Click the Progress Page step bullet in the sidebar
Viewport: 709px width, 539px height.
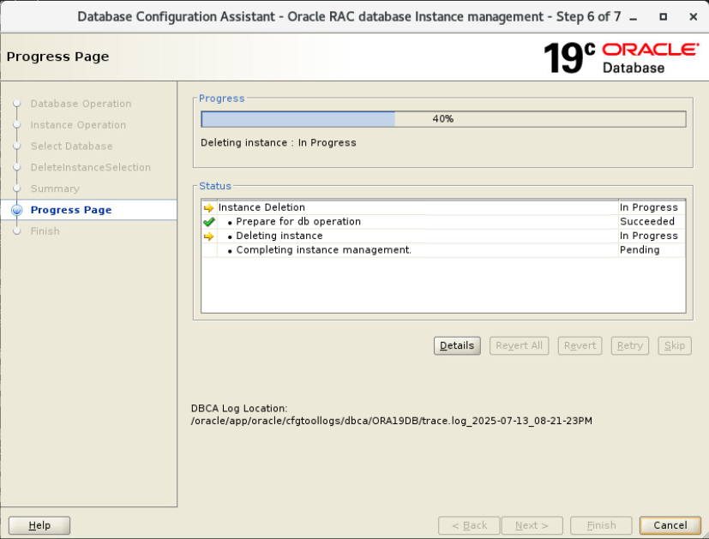(17, 210)
